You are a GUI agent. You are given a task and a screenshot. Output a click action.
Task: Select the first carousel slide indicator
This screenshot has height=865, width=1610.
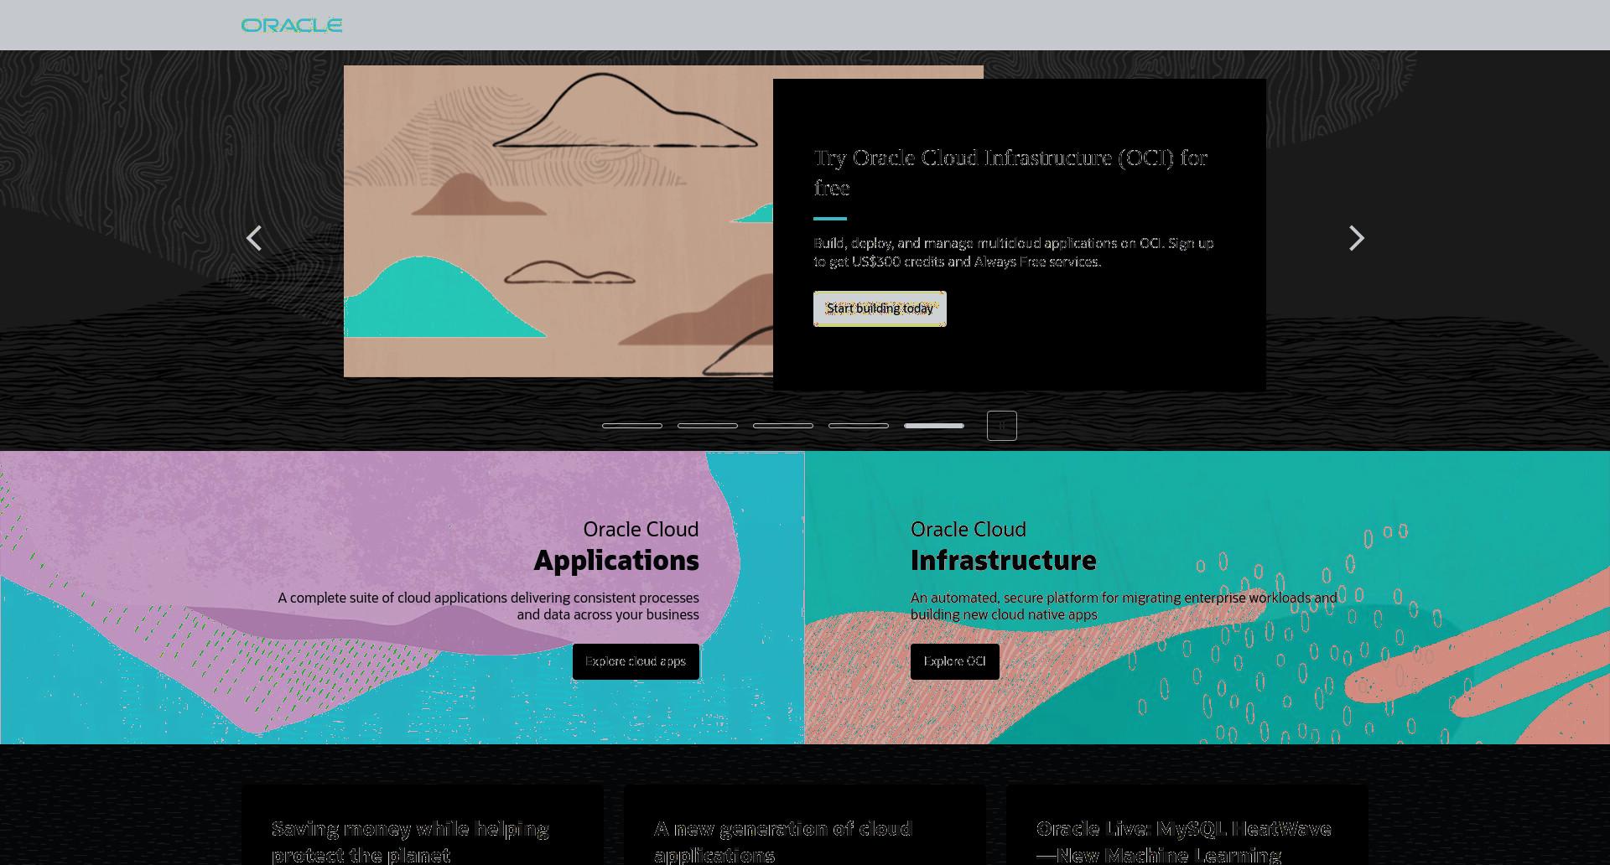coord(632,426)
